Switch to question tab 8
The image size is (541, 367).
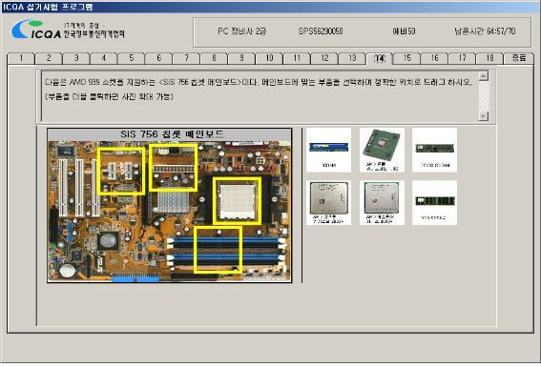point(215,58)
